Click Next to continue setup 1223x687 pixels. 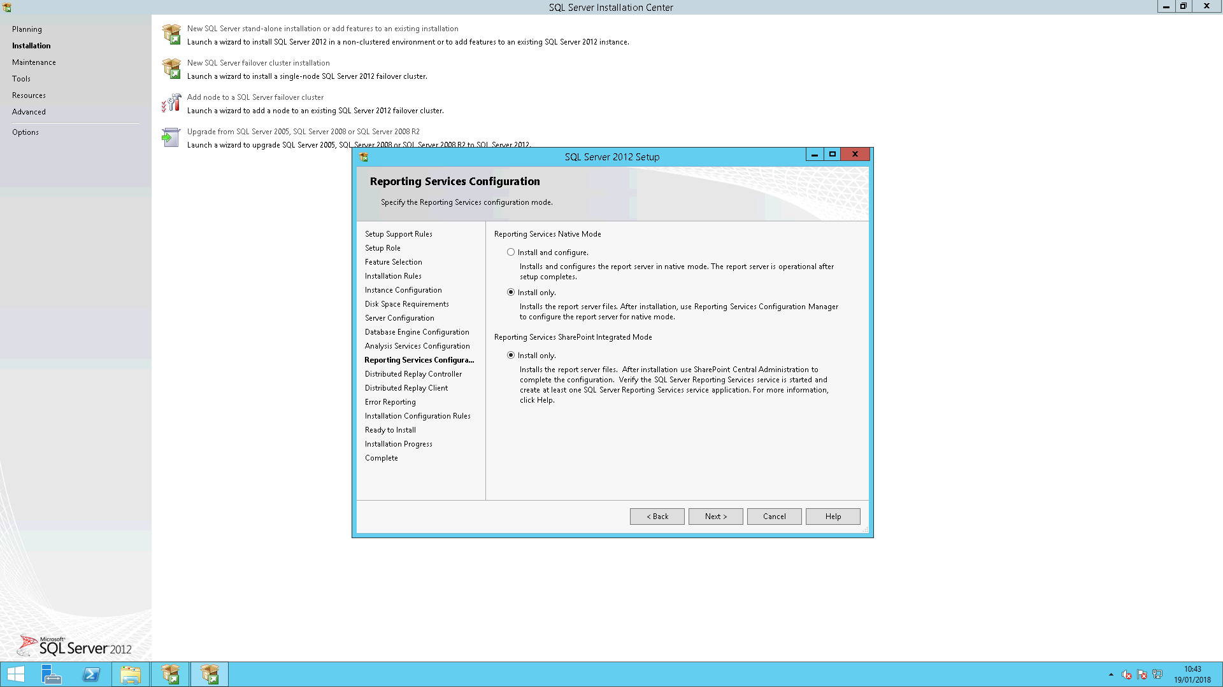(x=716, y=517)
